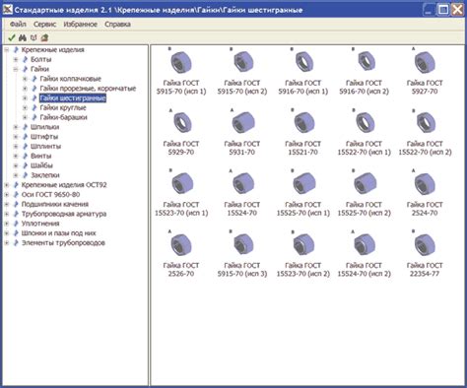Image resolution: width=467 pixels, height=388 pixels.
Task: Click the Шайбы label in tree
Action: pyautogui.click(x=41, y=165)
